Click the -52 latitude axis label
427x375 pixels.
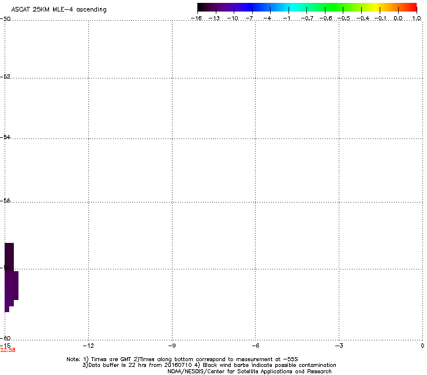(x=5, y=77)
